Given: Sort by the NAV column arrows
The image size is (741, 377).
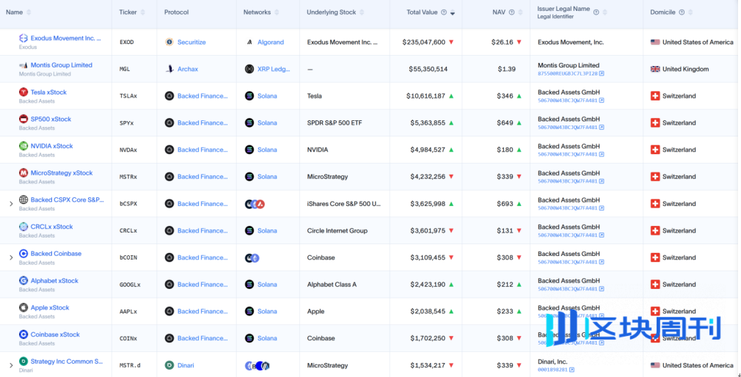Looking at the screenshot, I should pyautogui.click(x=520, y=12).
